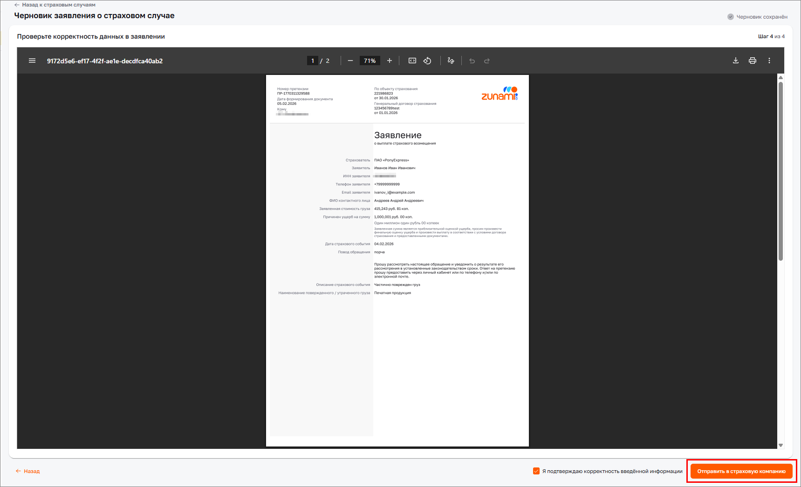Open the PDF sidebar menu icon
Screen dimensions: 801x487
pos(32,61)
